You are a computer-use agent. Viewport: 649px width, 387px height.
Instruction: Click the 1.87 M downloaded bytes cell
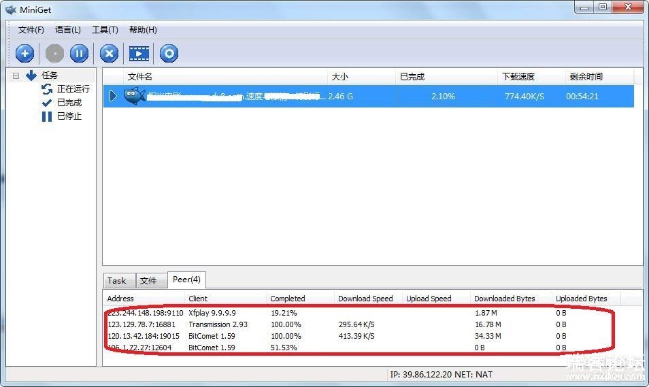coord(486,313)
